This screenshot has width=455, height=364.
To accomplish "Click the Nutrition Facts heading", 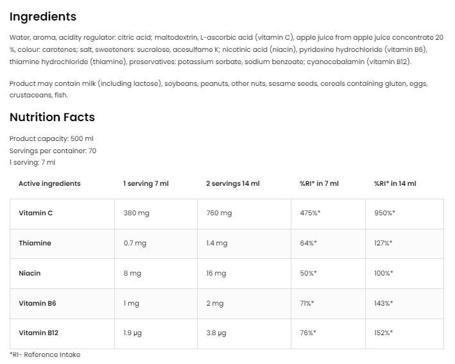I will pyautogui.click(x=52, y=117).
